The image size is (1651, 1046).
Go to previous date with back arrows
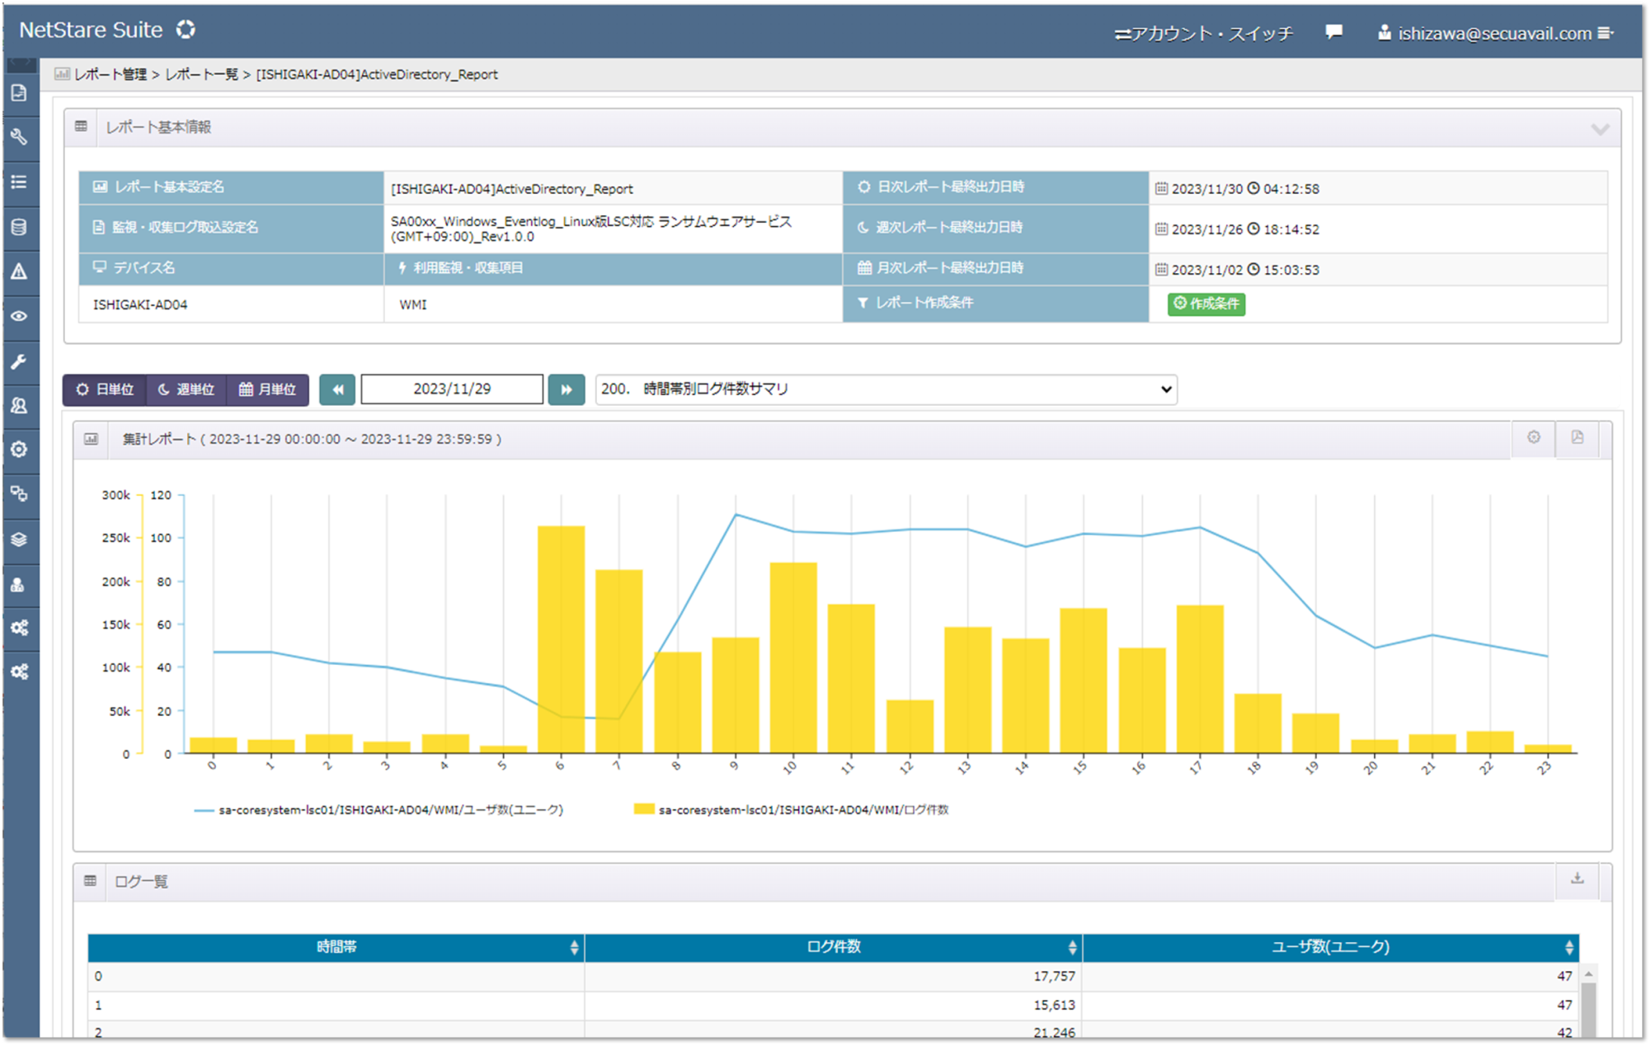[337, 389]
